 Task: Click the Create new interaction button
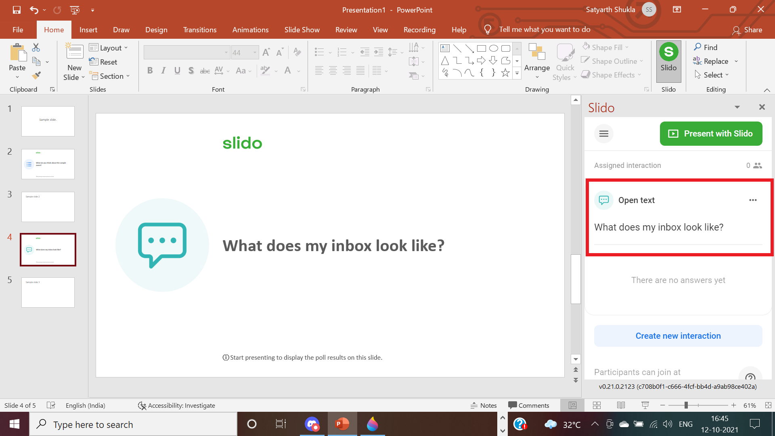[678, 335]
